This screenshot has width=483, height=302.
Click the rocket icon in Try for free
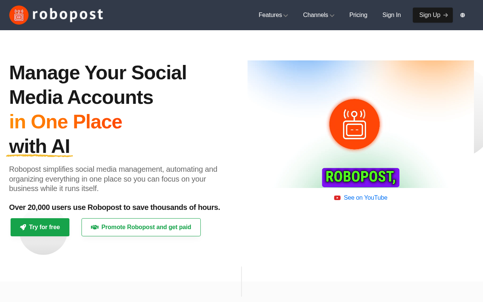click(23, 227)
